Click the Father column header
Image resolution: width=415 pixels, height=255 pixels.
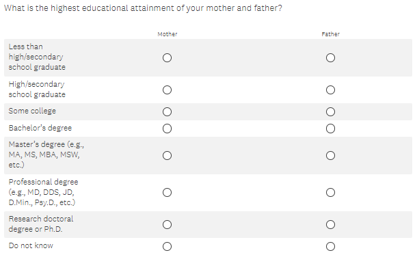[x=331, y=34]
